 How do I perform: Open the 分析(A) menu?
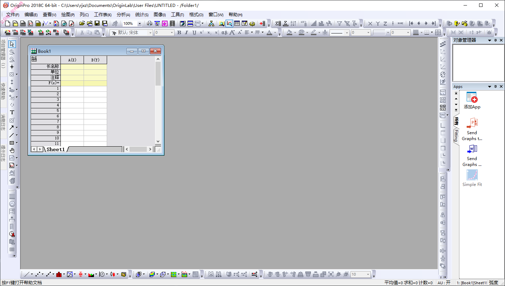pos(123,14)
